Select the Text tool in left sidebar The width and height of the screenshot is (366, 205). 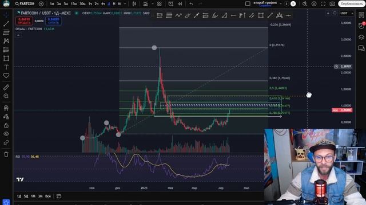point(6,67)
